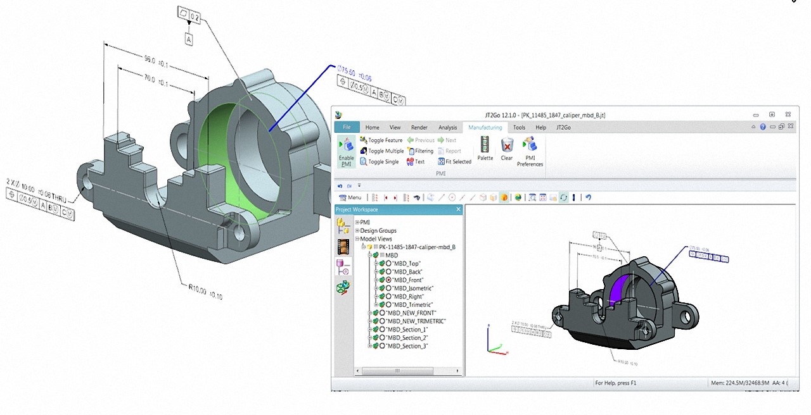Activate the MBD_Right view radio button
The width and height of the screenshot is (811, 415).
click(389, 296)
